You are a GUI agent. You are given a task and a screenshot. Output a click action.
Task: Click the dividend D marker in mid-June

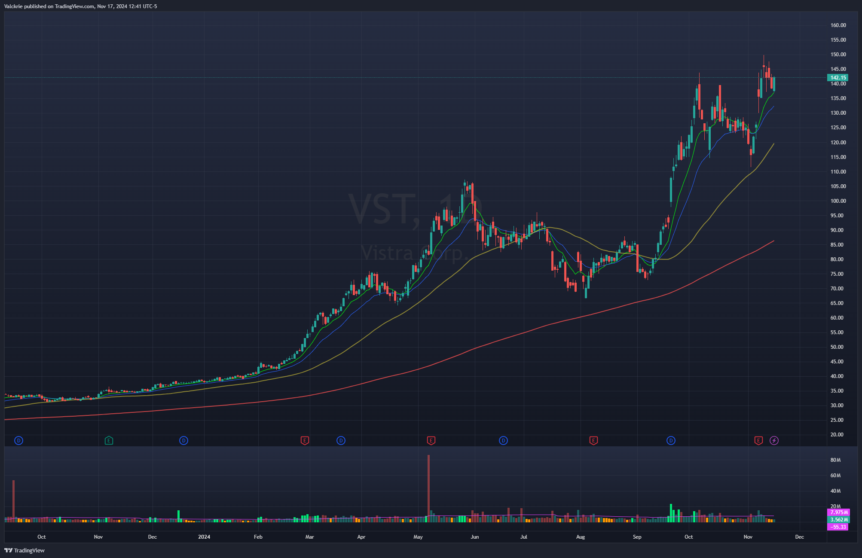click(503, 440)
